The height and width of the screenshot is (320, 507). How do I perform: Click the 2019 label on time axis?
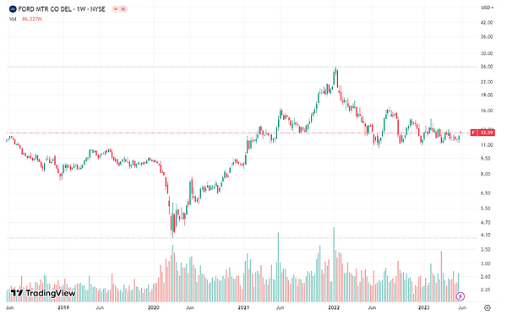pyautogui.click(x=63, y=307)
